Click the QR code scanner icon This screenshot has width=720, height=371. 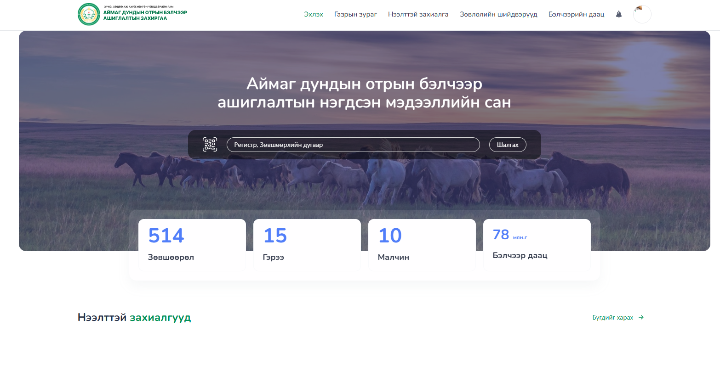[210, 144]
